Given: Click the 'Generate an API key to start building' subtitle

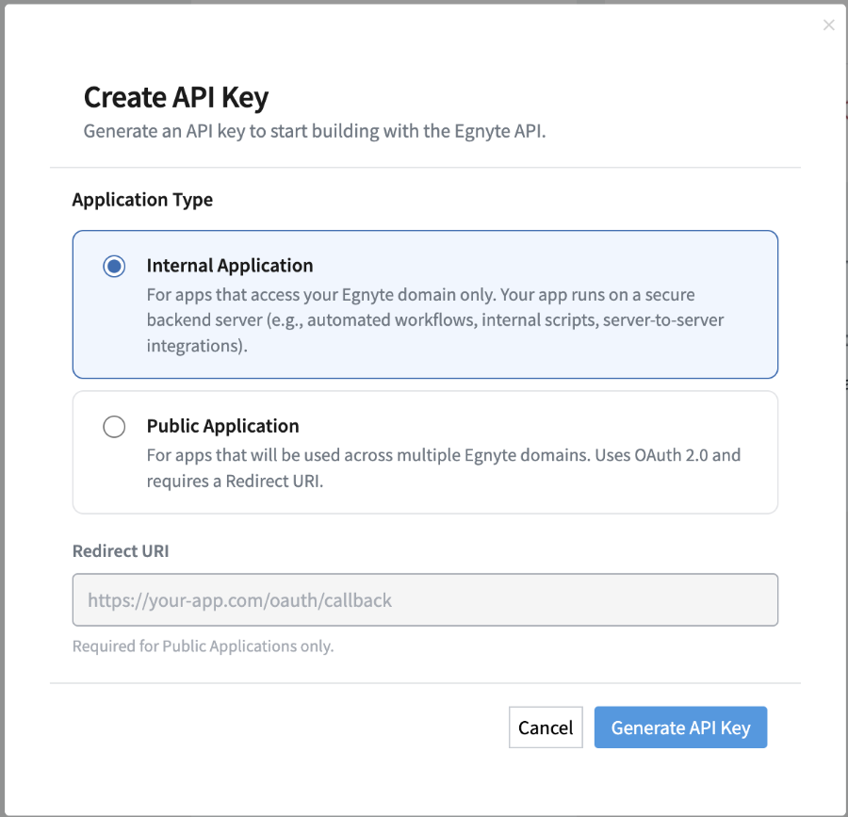Looking at the screenshot, I should (x=314, y=131).
